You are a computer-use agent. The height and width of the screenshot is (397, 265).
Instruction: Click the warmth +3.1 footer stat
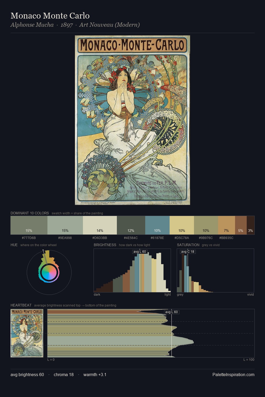[x=95, y=375]
